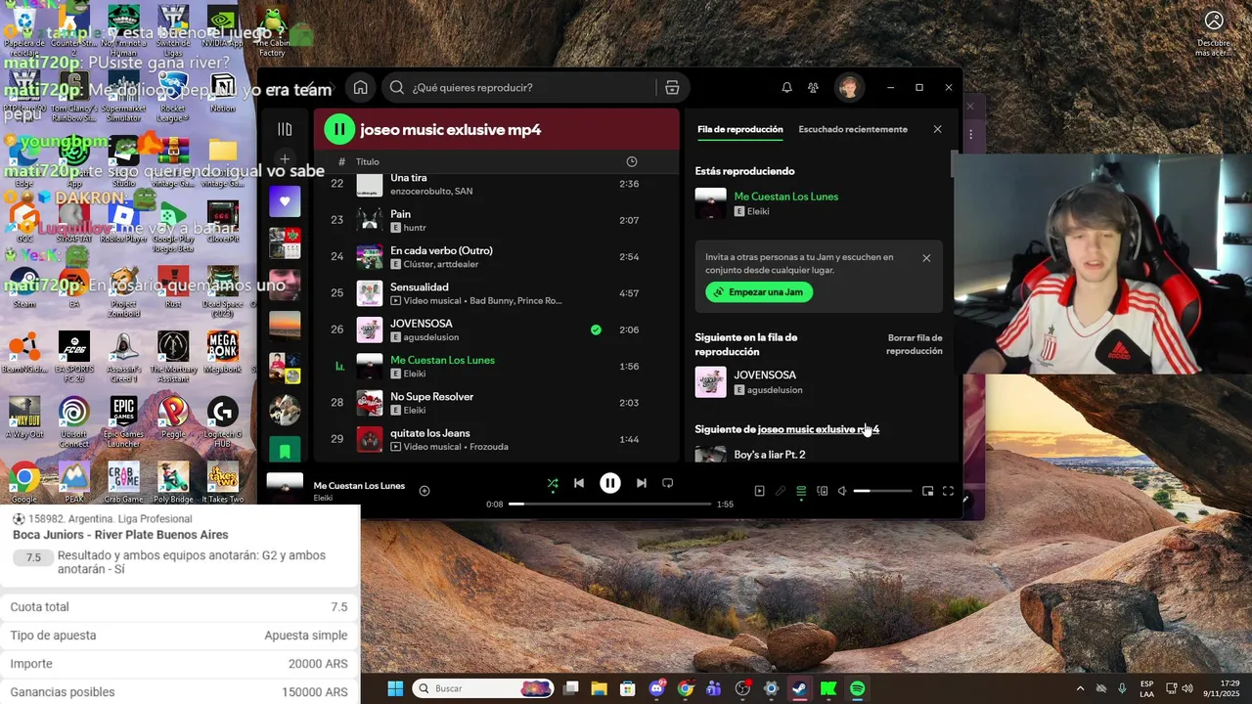Open Connect to a device icon
The image size is (1252, 704).
[x=823, y=491]
